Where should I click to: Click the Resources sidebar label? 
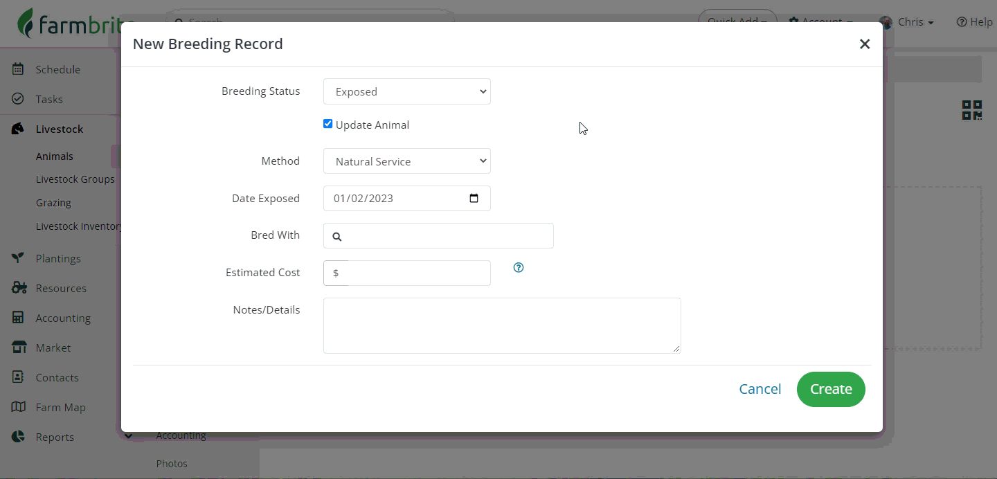(x=61, y=288)
